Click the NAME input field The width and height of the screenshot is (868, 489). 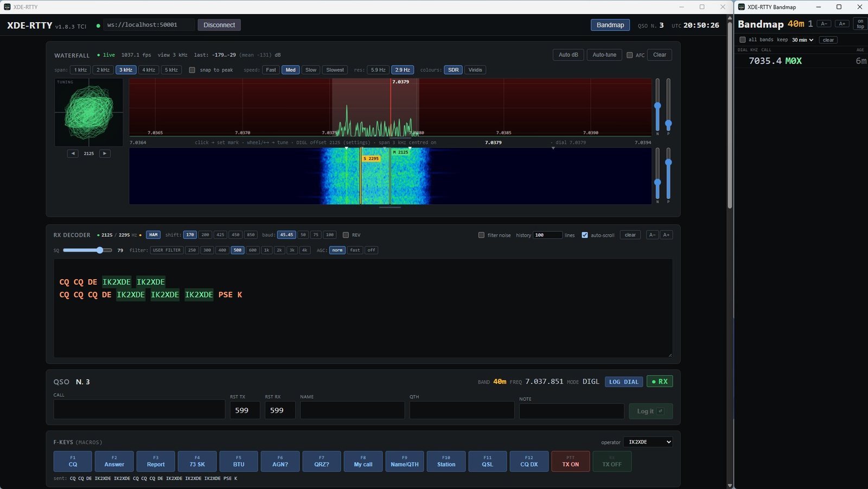click(352, 410)
